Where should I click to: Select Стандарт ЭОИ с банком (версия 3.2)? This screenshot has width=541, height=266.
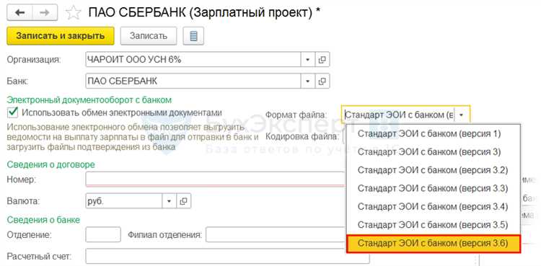click(x=433, y=170)
